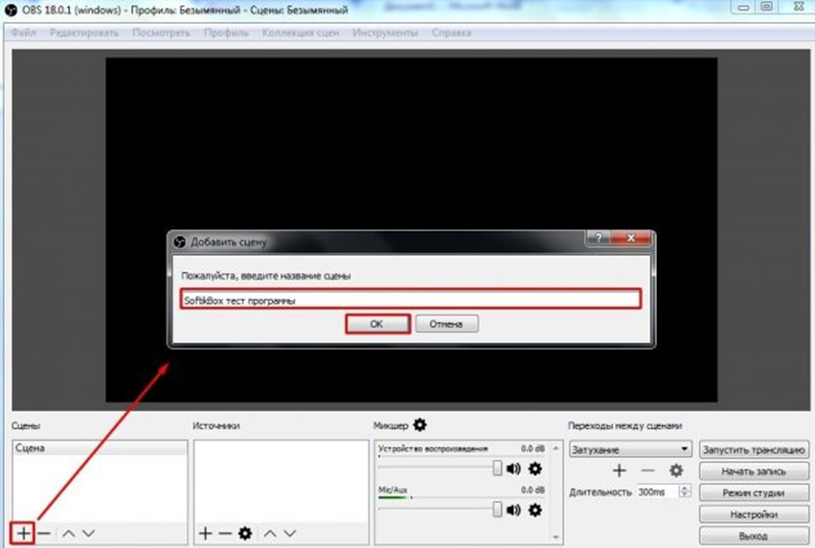Image resolution: width=815 pixels, height=548 pixels.
Task: Open the Коллекция сцен menu
Action: coord(301,33)
